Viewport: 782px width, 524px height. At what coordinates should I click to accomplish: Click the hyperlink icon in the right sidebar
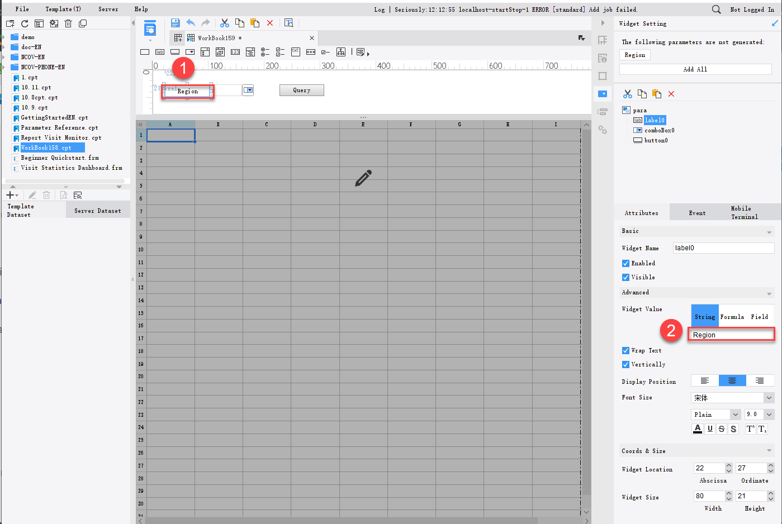pos(603,130)
